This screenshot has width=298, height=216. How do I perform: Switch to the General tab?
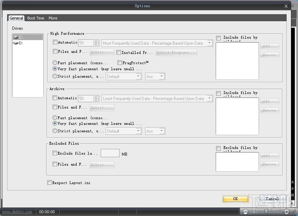coord(16,18)
